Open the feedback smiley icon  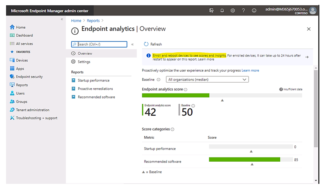coord(254,10)
